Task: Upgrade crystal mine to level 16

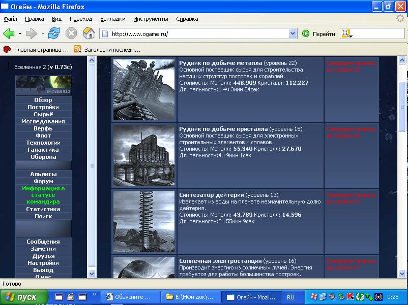Action: [351, 132]
